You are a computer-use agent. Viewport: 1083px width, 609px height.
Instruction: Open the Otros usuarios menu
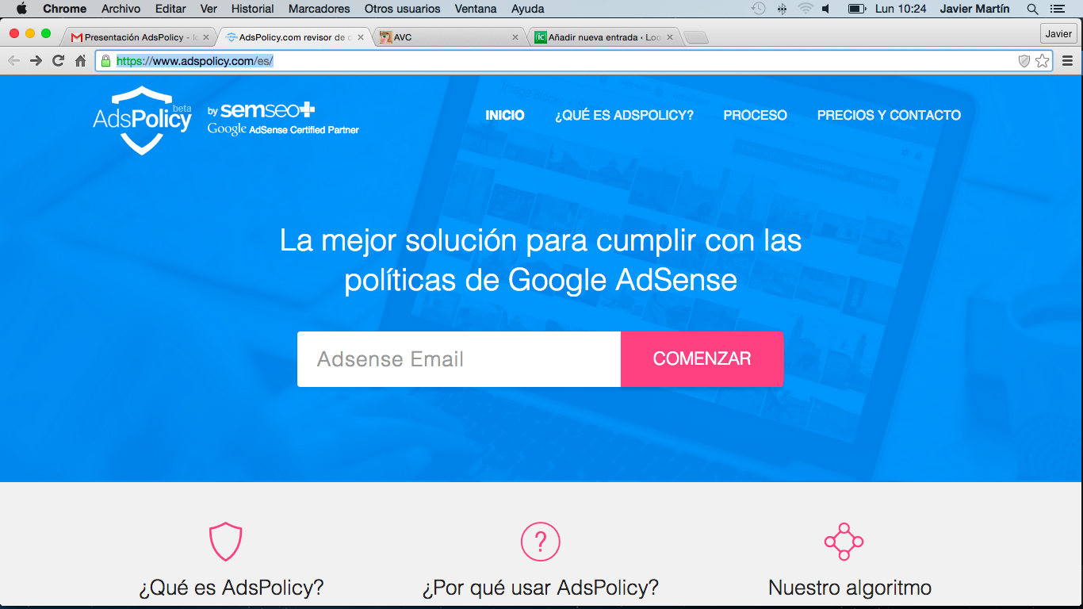tap(402, 9)
